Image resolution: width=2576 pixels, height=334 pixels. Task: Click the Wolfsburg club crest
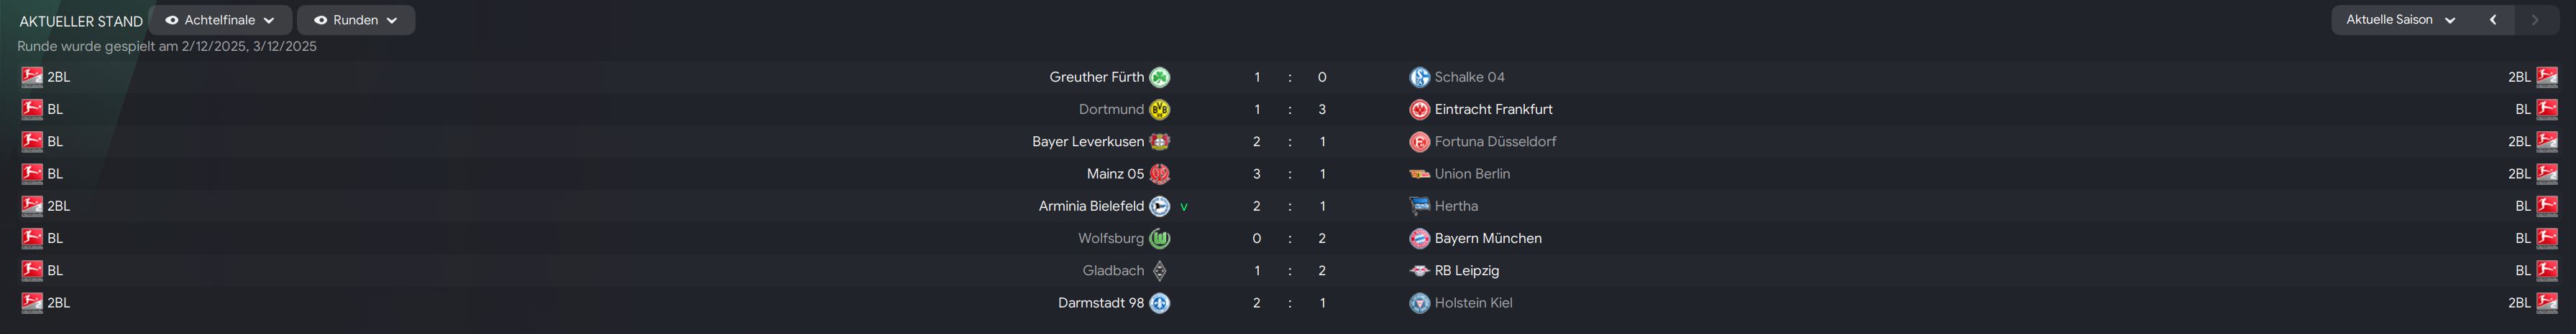point(1159,238)
